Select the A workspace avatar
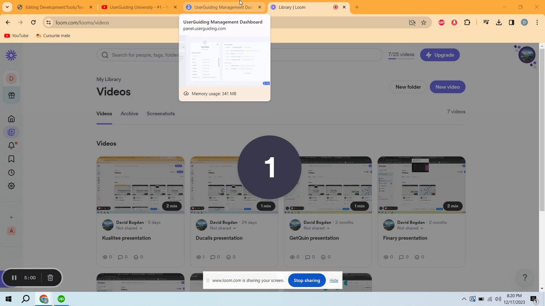 click(x=11, y=231)
